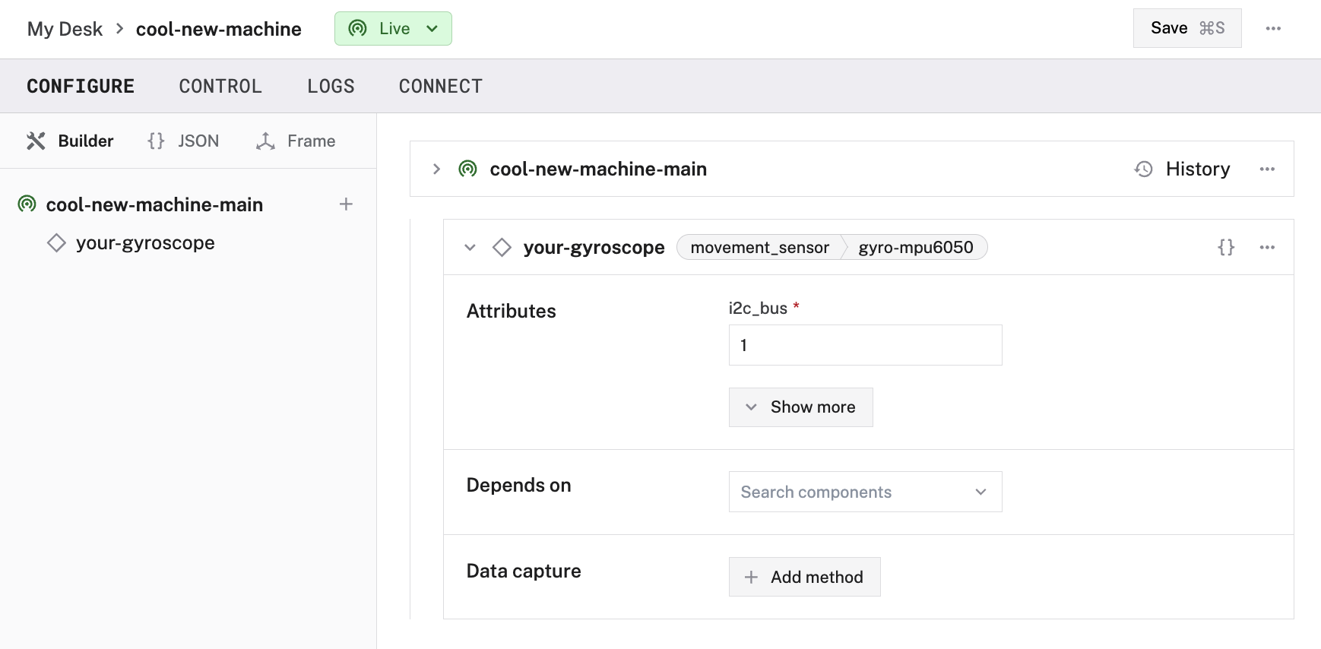Click the diamond icon beside your-gyroscope in sidebar
Viewport: 1321px width, 649px height.
click(56, 243)
